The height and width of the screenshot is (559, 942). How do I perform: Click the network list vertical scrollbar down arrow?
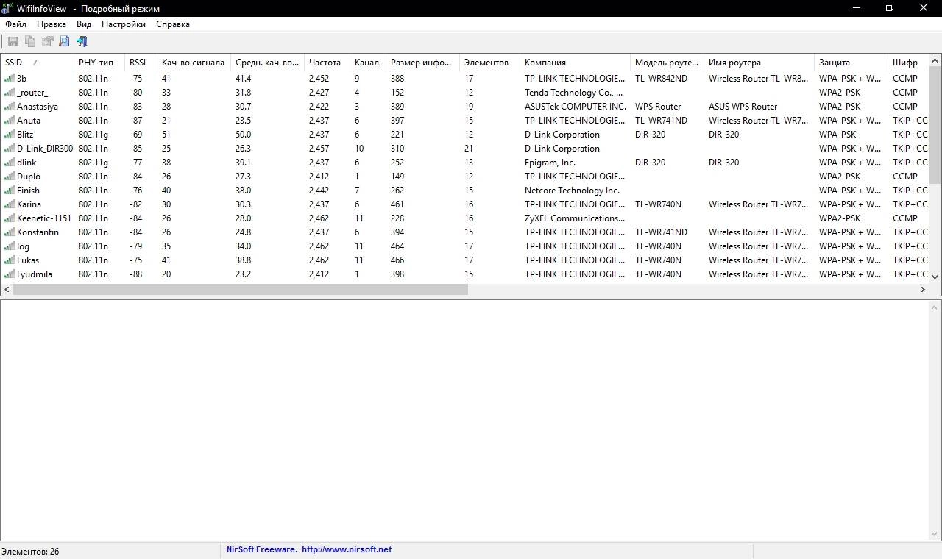935,277
